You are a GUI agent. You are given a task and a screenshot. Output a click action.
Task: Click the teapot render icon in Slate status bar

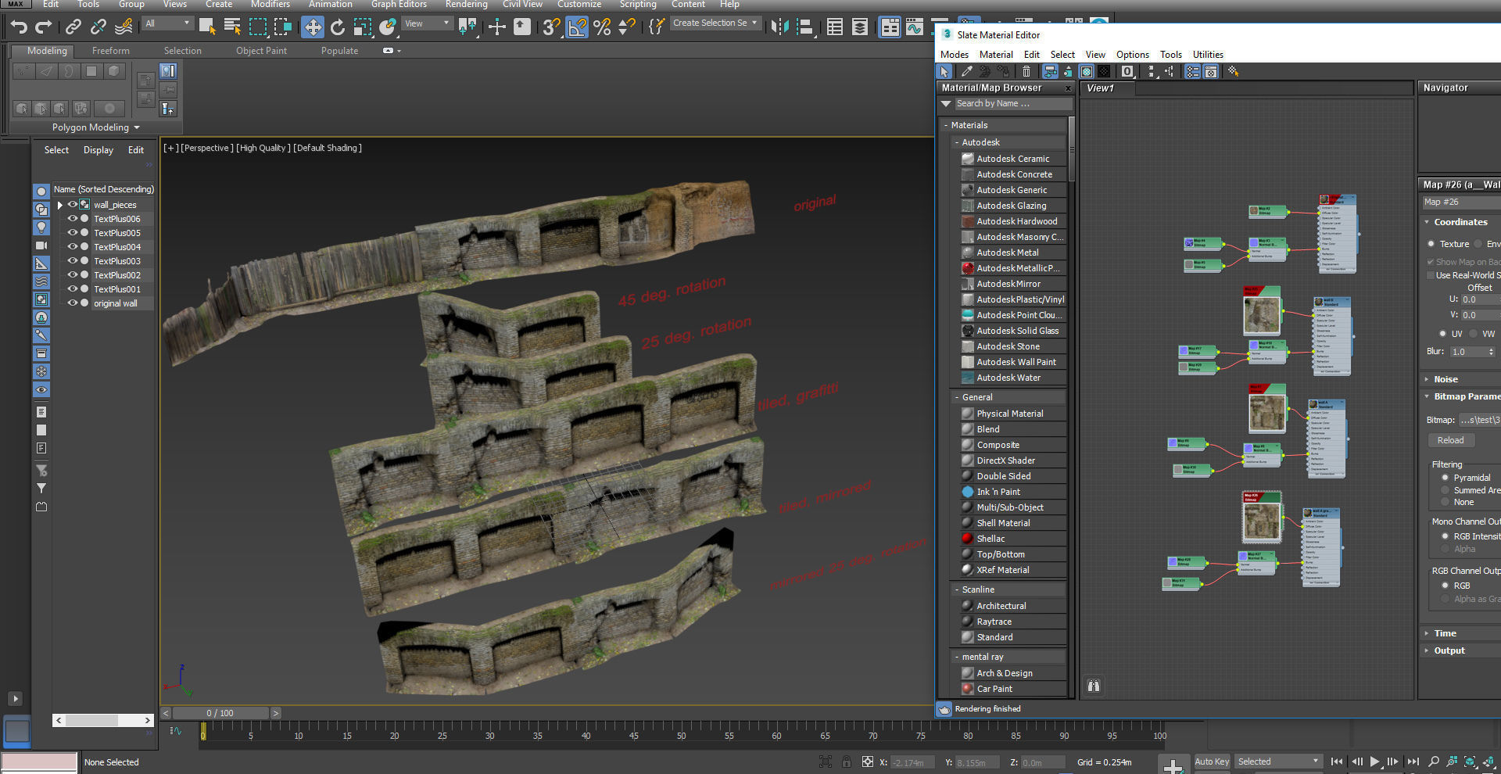pyautogui.click(x=944, y=709)
